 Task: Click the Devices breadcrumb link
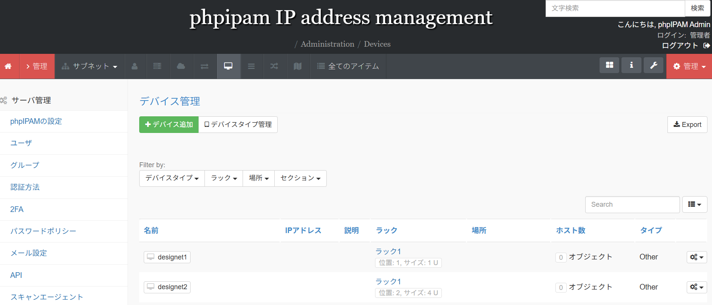click(x=377, y=44)
